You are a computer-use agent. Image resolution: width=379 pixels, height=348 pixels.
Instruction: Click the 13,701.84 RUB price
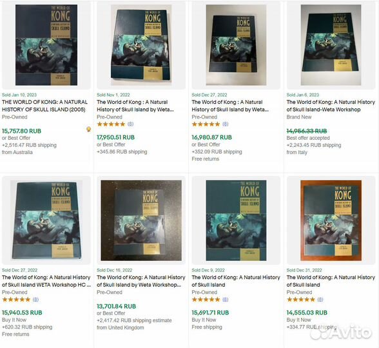(116, 306)
